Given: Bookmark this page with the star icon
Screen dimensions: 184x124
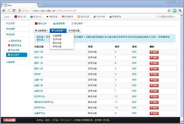Looking at the screenshot, I should [169, 11].
